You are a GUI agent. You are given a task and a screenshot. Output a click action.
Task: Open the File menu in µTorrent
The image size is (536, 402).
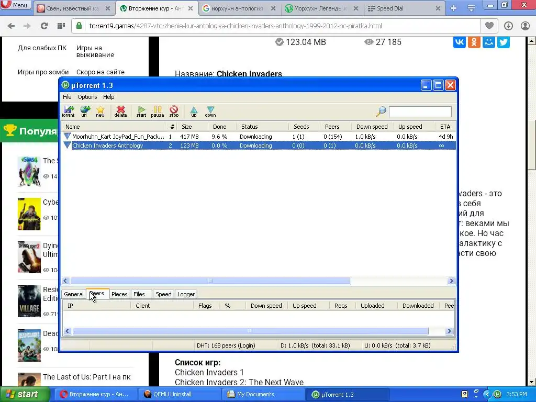67,97
